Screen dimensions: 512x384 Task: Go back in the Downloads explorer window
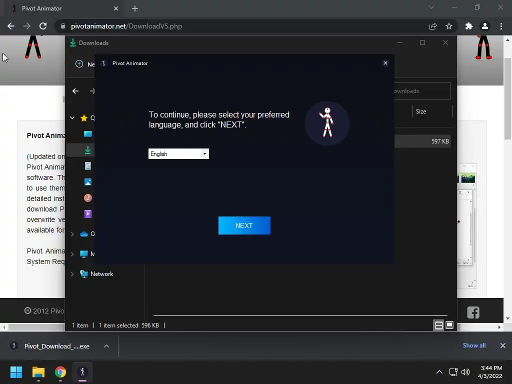click(x=75, y=91)
